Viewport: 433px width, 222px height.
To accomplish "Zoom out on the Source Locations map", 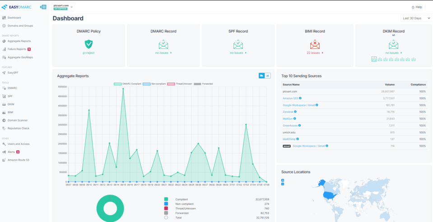I will click(x=283, y=184).
